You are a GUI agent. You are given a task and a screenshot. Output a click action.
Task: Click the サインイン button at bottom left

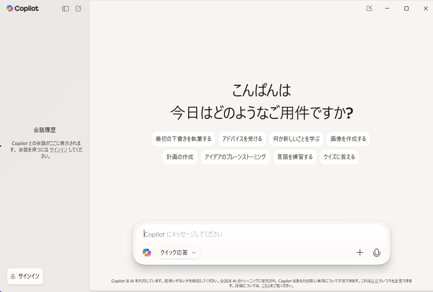(25, 276)
